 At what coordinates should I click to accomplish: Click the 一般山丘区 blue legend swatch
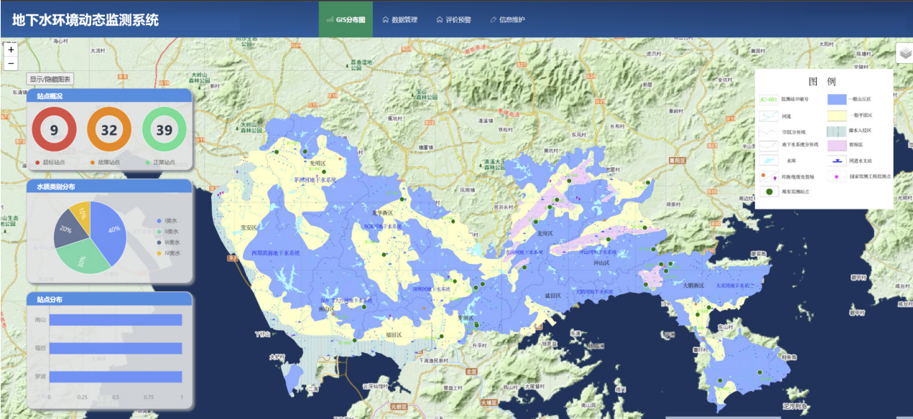836,100
